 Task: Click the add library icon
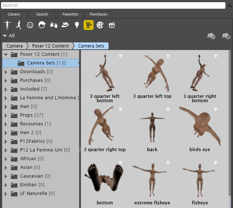pyautogui.click(x=211, y=36)
